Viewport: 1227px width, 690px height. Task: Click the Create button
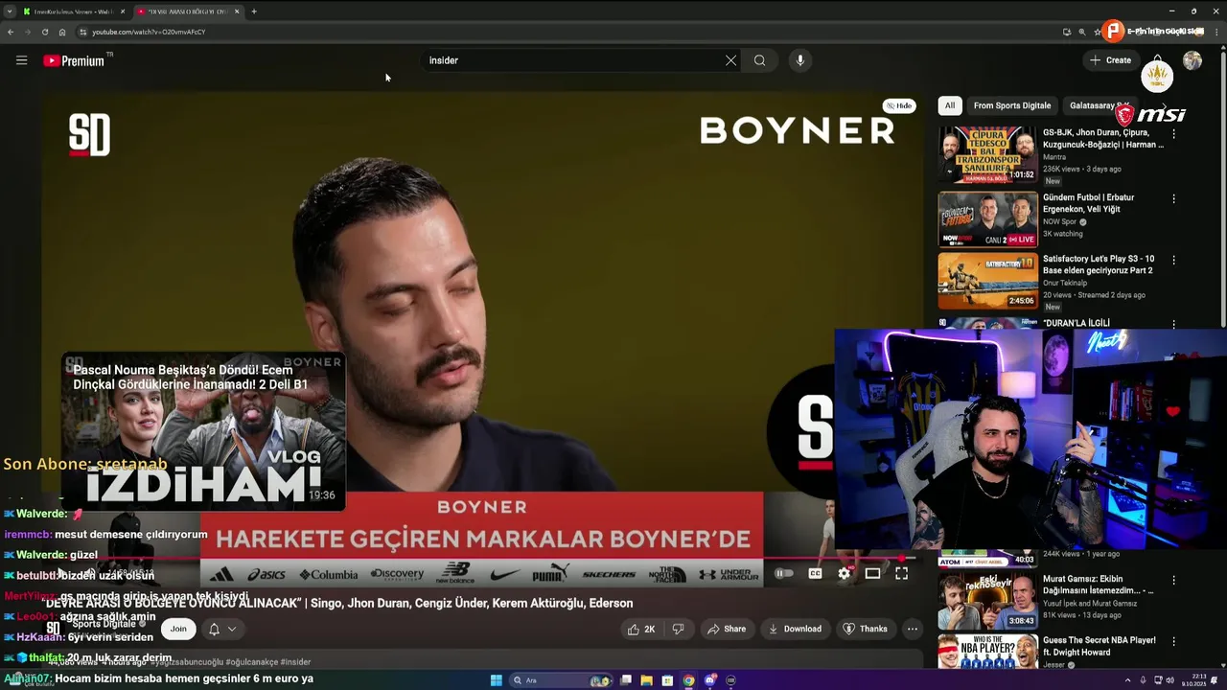1110,60
